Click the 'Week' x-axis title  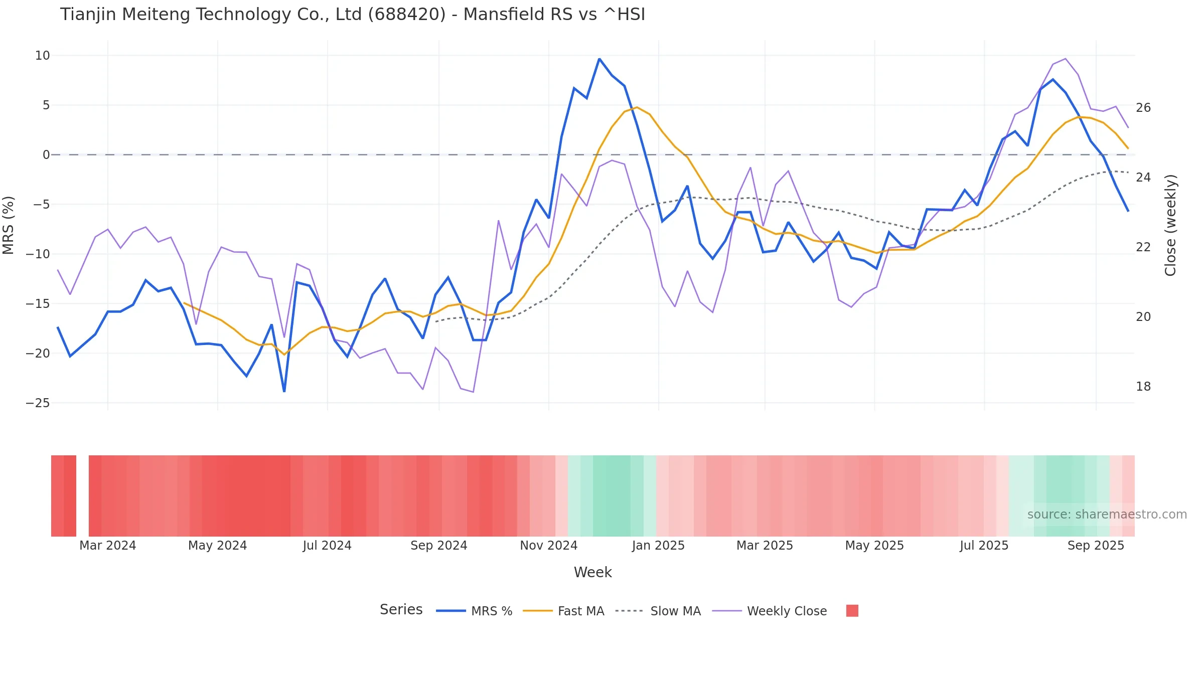click(592, 572)
